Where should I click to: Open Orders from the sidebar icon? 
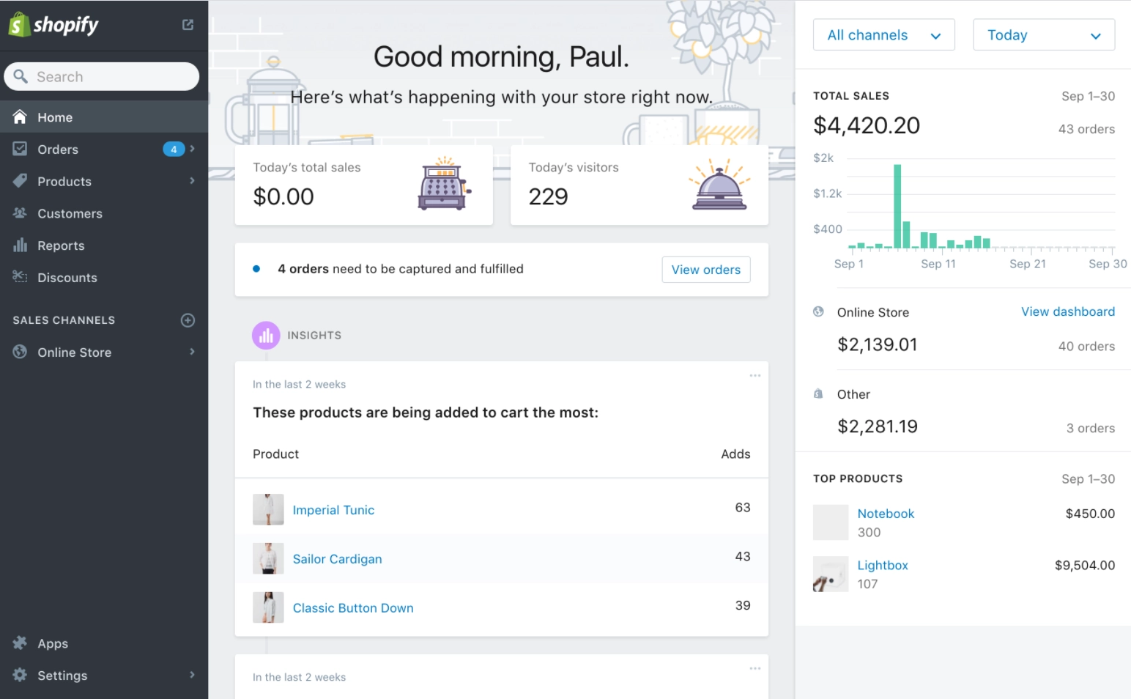click(20, 149)
